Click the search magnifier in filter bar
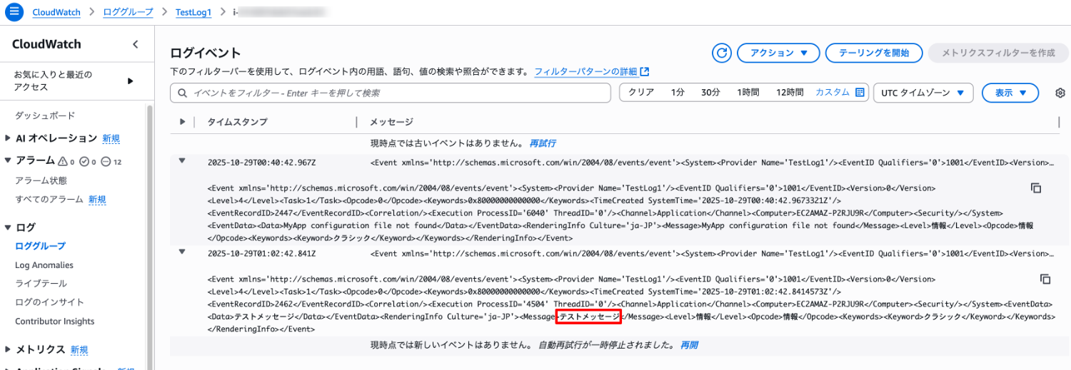This screenshot has height=370, width=1071. coord(183,93)
